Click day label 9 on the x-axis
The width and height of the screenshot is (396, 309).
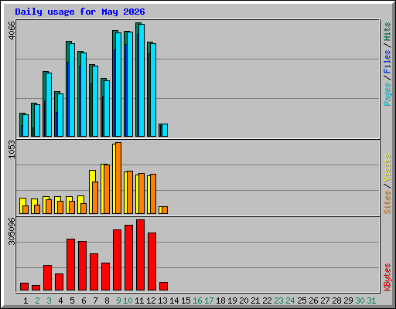pyautogui.click(x=118, y=301)
